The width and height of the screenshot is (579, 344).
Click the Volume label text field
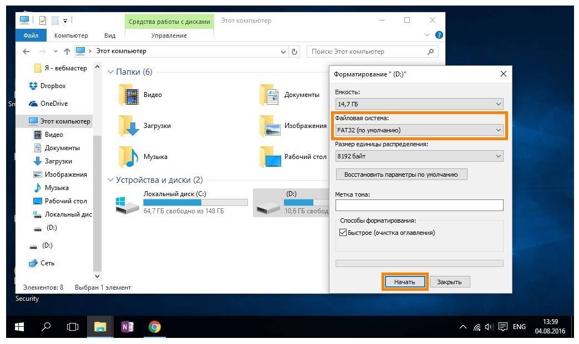coord(419,206)
